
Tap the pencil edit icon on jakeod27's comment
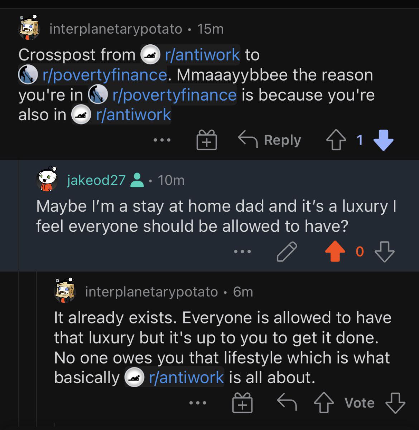286,251
